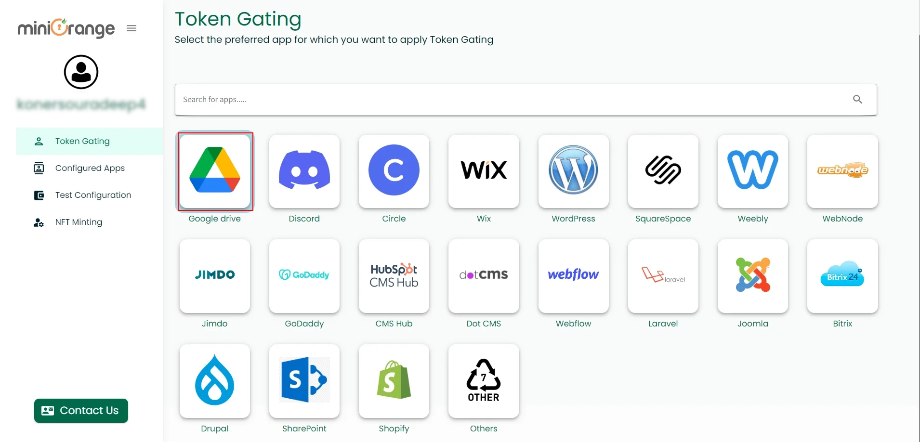Open Test Configuration page
920x442 pixels.
(x=90, y=195)
